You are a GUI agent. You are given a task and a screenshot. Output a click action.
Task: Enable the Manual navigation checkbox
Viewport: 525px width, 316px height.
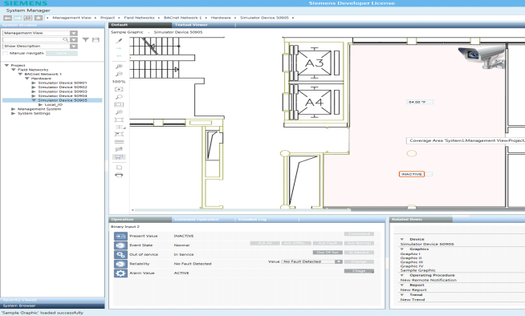pos(6,53)
